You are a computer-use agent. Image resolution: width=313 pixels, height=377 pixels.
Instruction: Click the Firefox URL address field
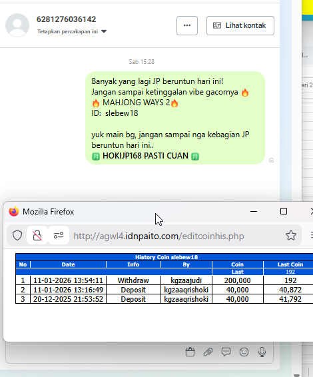coord(158,236)
